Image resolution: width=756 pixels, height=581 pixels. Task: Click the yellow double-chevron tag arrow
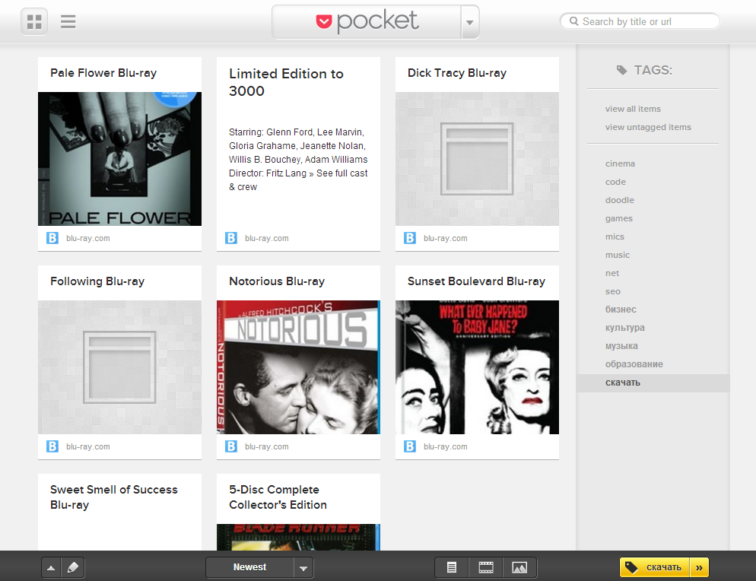(699, 567)
